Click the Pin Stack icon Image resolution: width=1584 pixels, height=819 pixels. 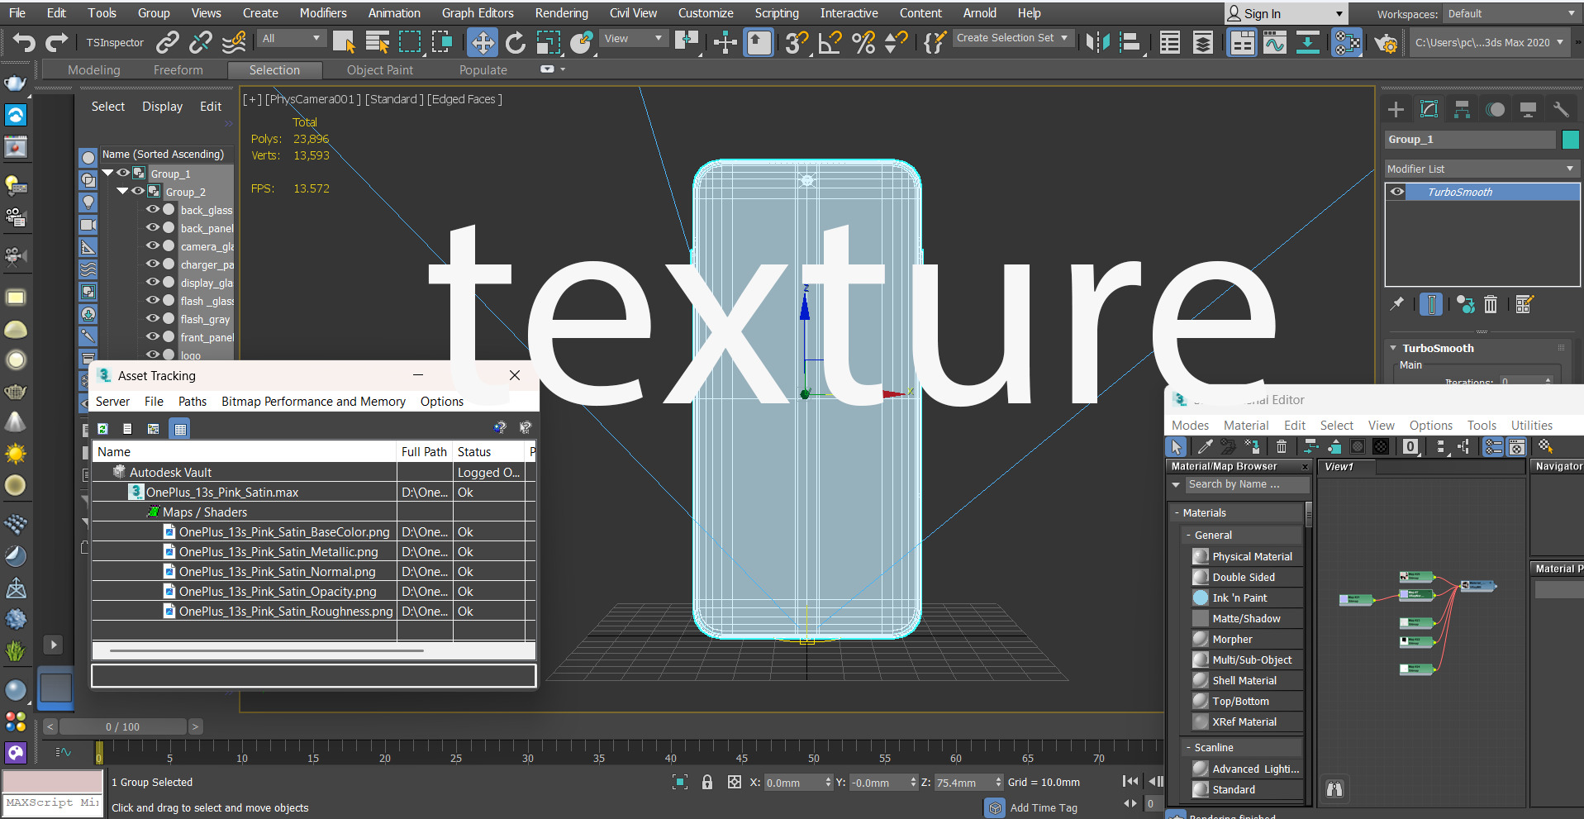point(1396,304)
